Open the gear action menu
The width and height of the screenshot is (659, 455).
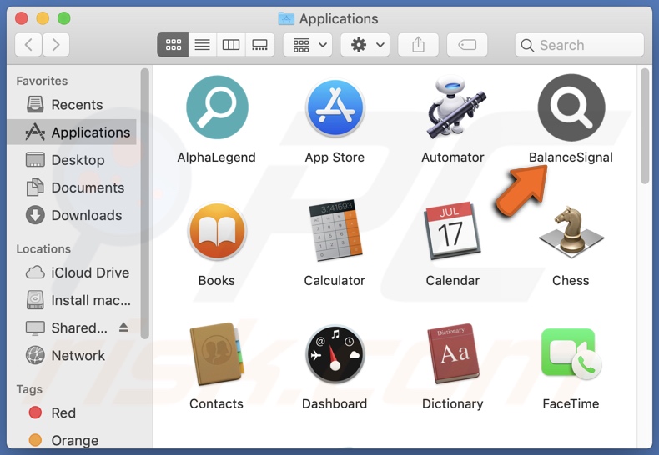365,45
